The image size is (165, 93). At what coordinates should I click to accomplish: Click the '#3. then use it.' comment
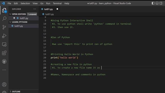(63, 27)
